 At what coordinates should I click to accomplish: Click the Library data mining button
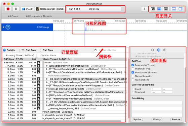(157, 119)
